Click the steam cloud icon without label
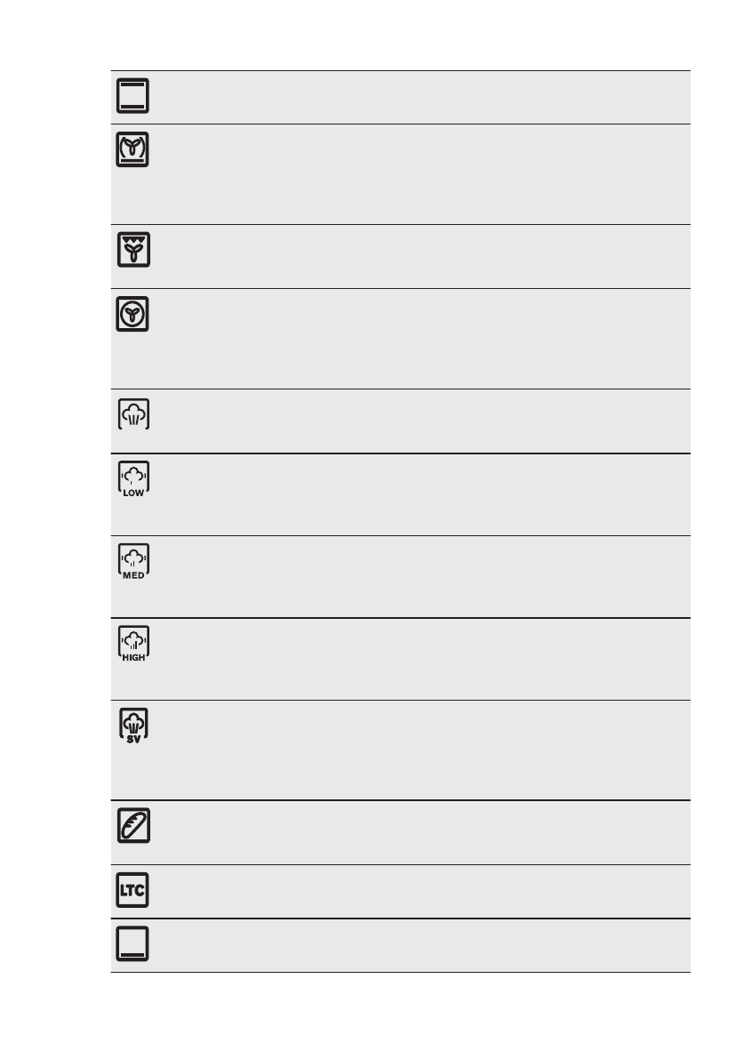 (x=132, y=413)
